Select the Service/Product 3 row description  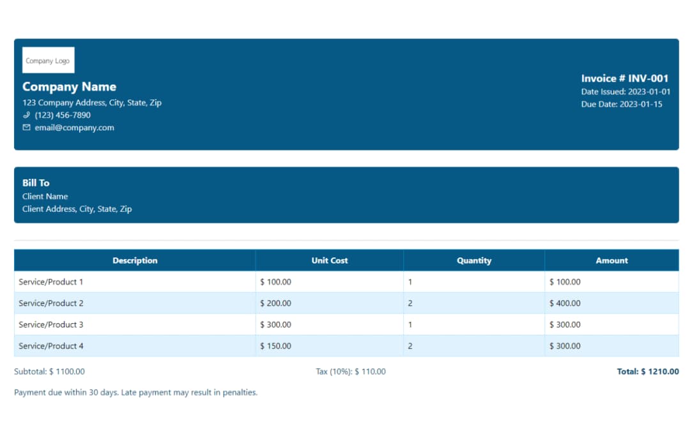[x=51, y=324]
